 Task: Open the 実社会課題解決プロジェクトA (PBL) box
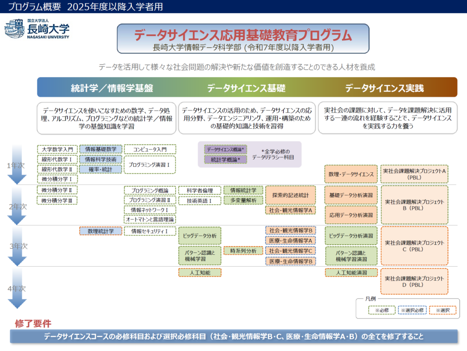tap(415, 174)
